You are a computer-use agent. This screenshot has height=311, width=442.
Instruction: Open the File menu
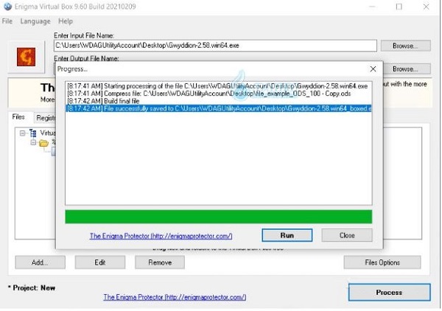tap(7, 21)
